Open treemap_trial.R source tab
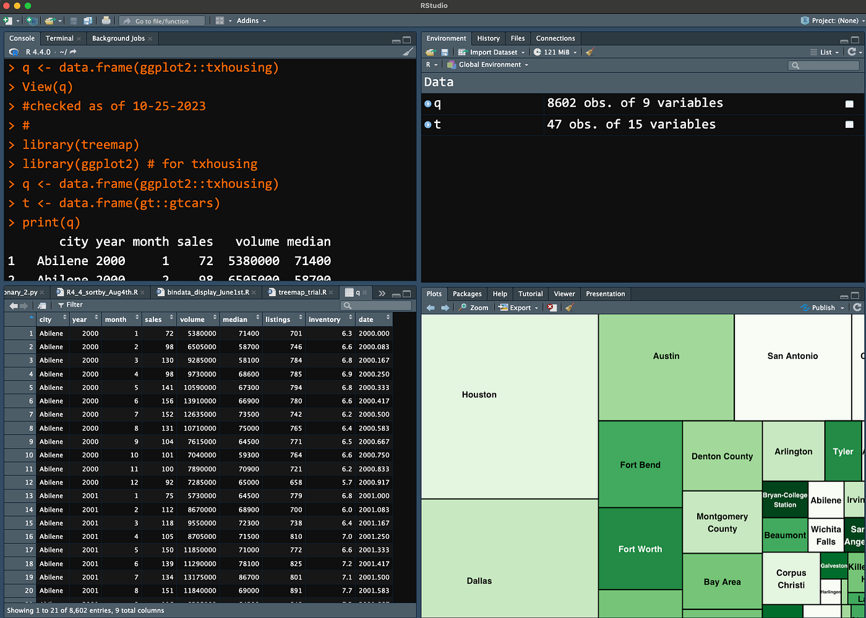The height and width of the screenshot is (618, 866). click(302, 292)
